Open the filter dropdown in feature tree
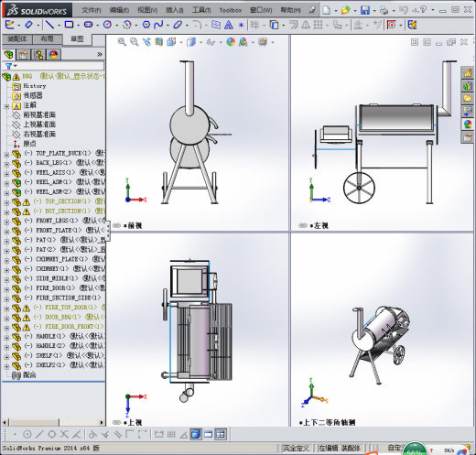This screenshot has height=455, width=476. coord(11,66)
